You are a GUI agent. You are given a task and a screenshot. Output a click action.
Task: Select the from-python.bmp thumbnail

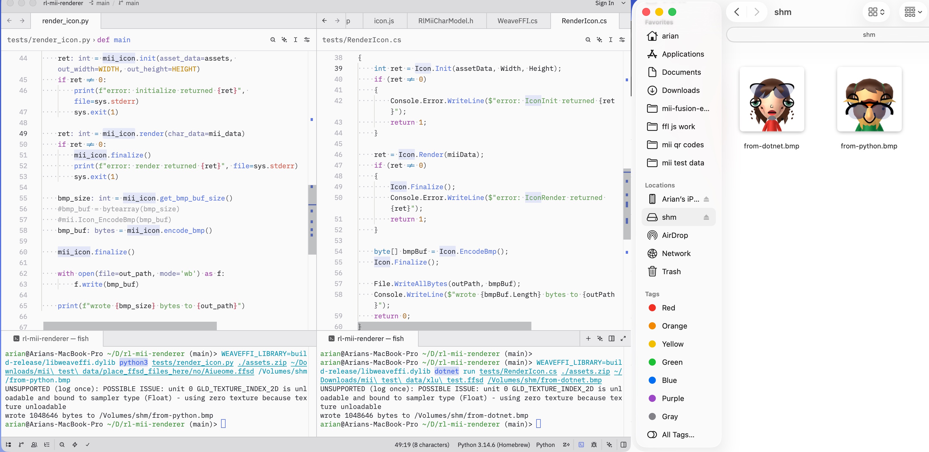coord(869,99)
